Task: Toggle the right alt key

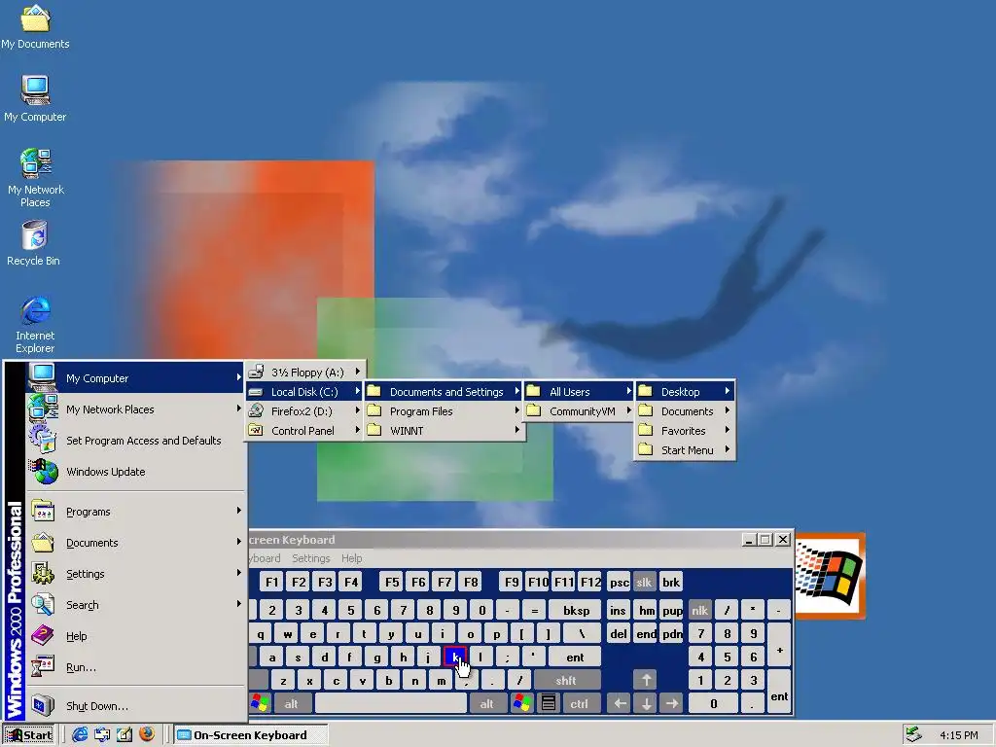Action: (x=486, y=704)
